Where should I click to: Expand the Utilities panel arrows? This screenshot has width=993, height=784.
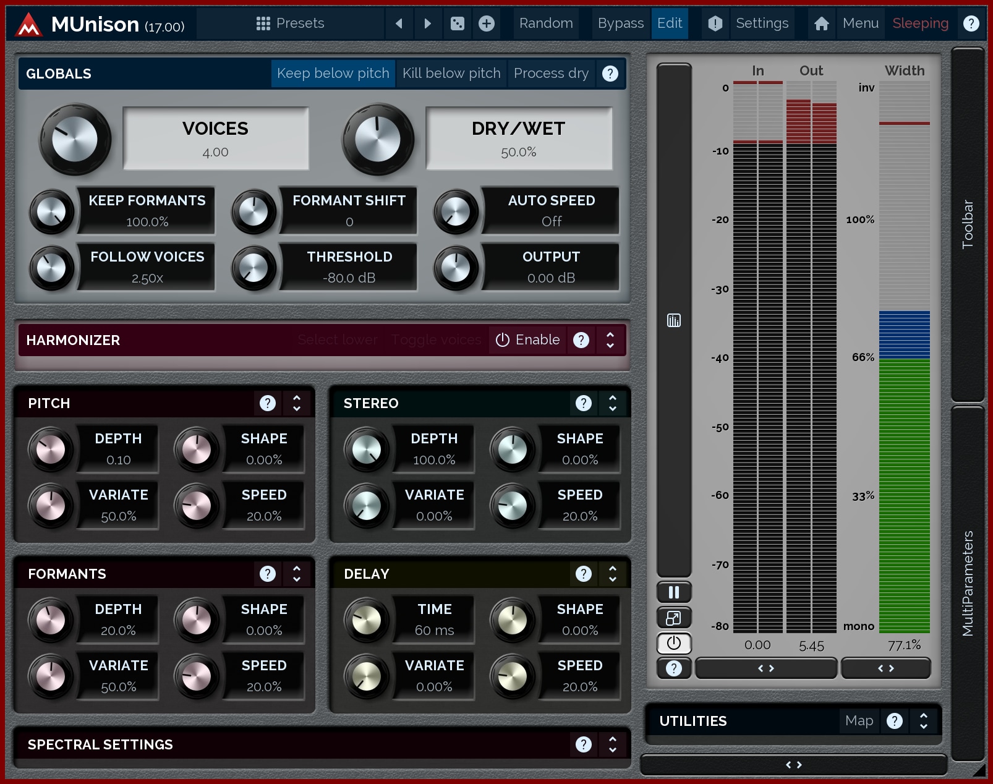tap(923, 721)
